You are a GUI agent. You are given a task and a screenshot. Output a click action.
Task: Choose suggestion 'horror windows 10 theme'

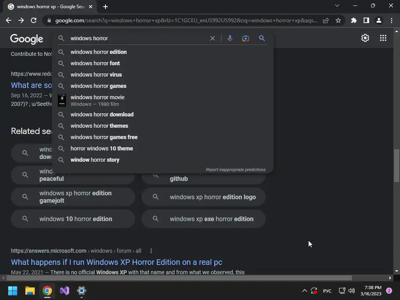[x=162, y=148]
